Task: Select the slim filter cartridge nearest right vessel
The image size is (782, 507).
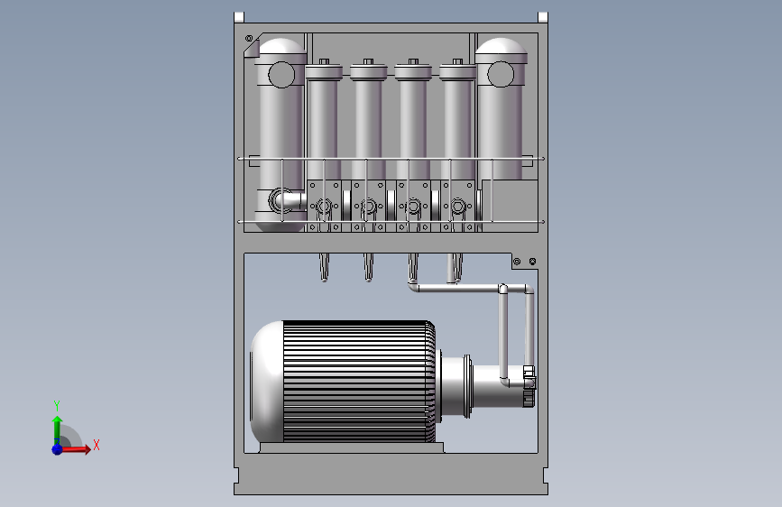Action: pos(458,120)
